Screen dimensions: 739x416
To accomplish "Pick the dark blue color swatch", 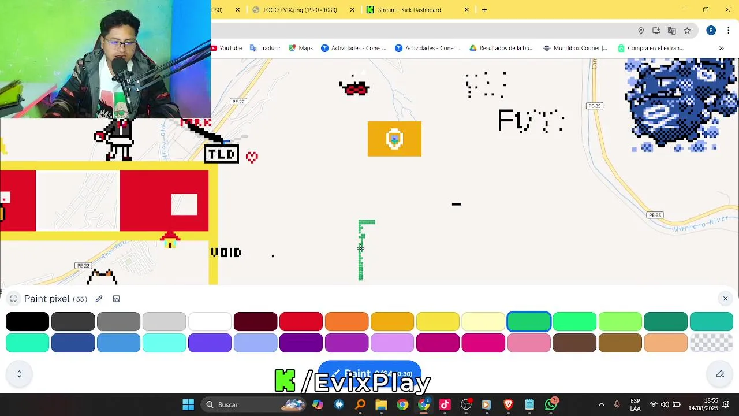I will (73, 343).
